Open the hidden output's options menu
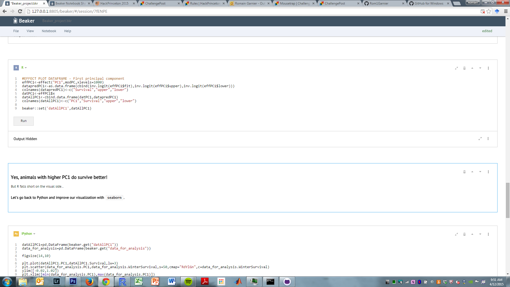The width and height of the screenshot is (510, 287). point(488,139)
